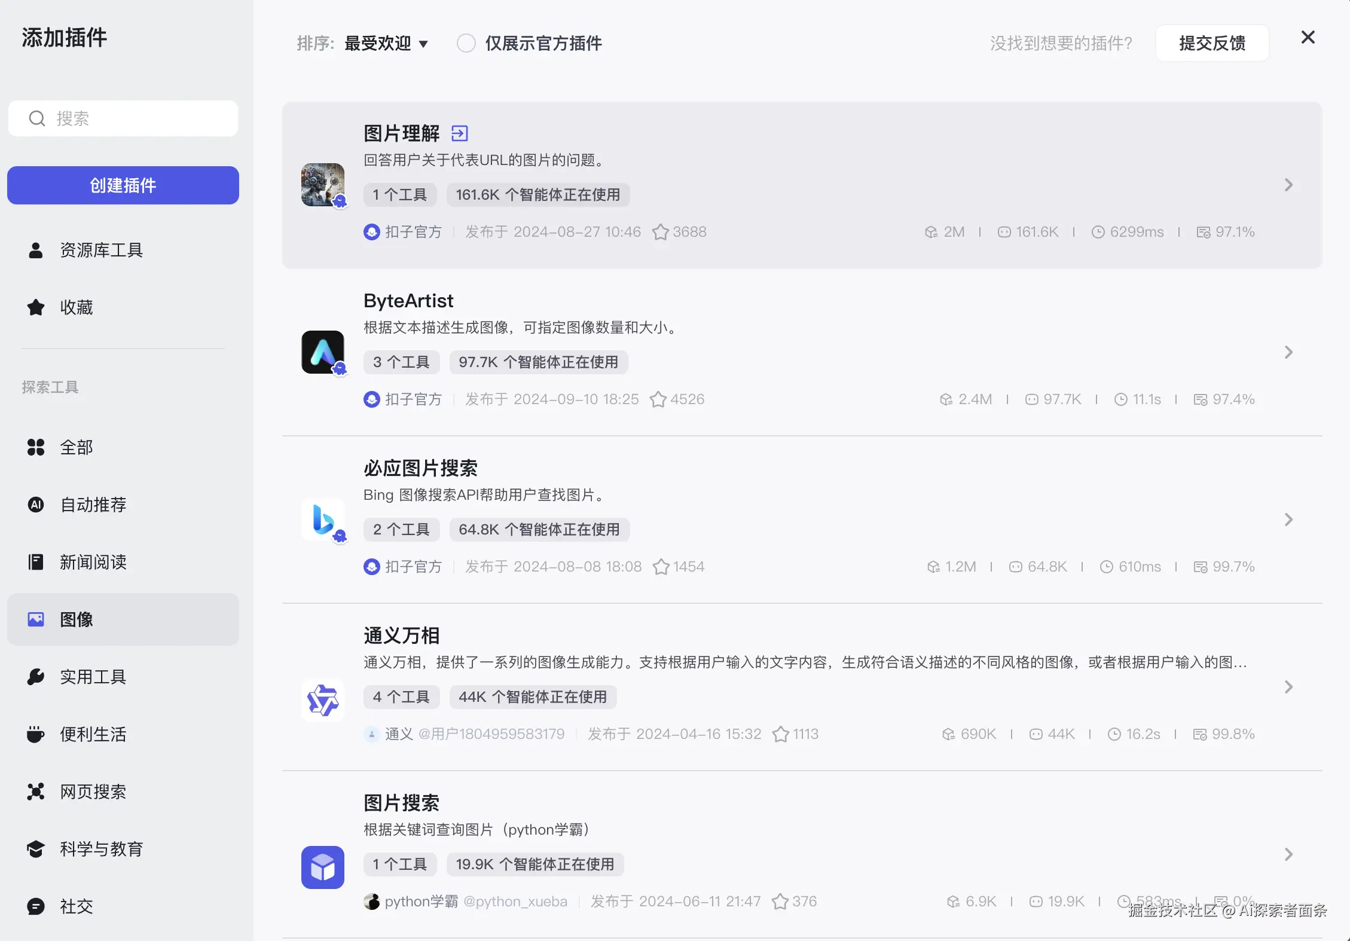This screenshot has height=941, width=1350.
Task: Click the star icon on 必应图片搜索
Action: (x=660, y=566)
